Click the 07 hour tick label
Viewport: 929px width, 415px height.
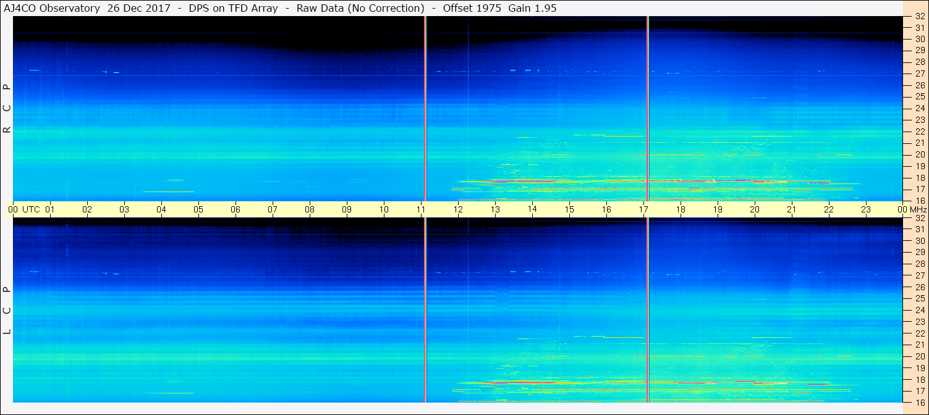click(x=273, y=209)
